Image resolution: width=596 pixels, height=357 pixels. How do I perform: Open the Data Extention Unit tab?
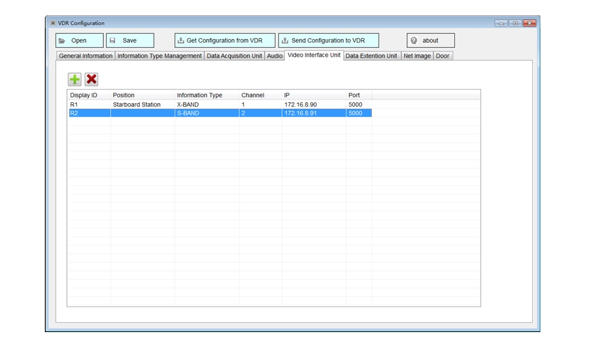(371, 56)
